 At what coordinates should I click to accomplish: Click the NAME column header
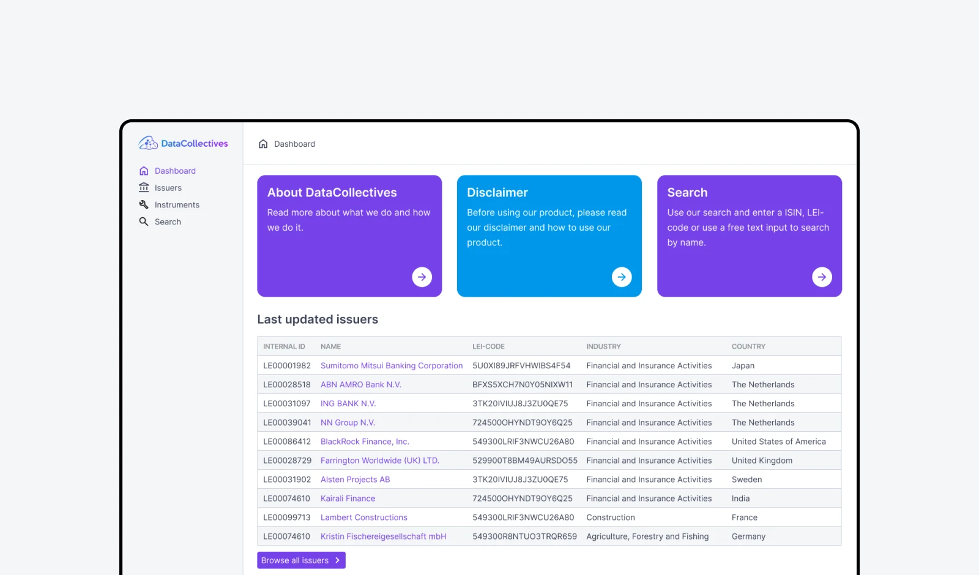(330, 346)
